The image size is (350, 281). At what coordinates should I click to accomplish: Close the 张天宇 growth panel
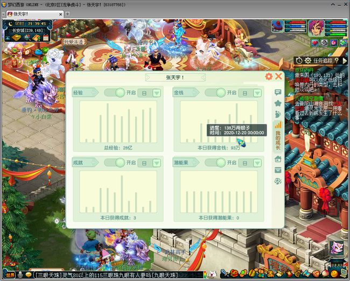[x=278, y=76]
